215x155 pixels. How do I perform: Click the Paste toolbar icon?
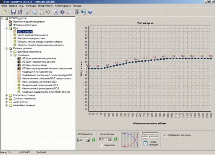(42, 12)
